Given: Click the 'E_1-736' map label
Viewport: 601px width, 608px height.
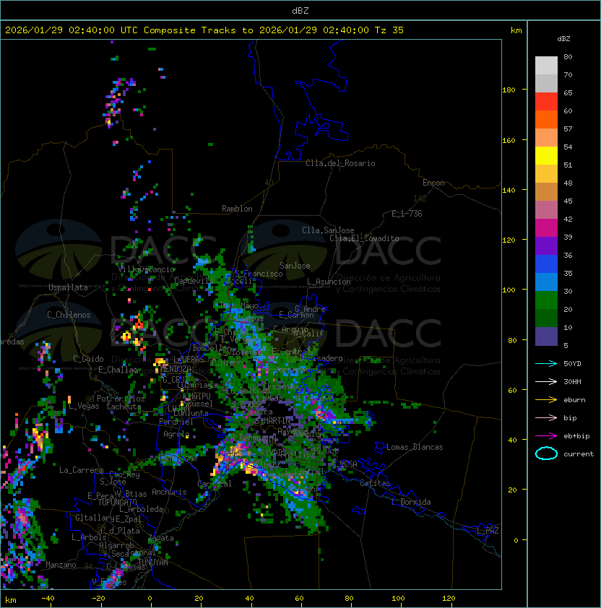Looking at the screenshot, I should click(x=407, y=214).
